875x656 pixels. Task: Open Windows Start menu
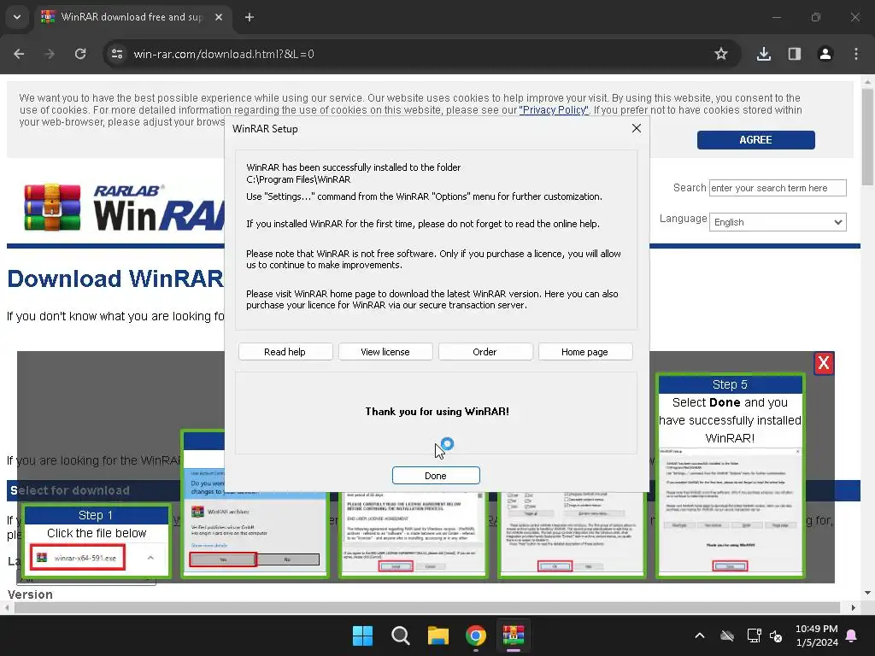pos(362,635)
